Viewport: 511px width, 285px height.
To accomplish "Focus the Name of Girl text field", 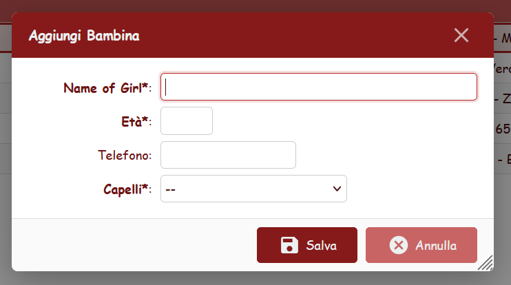I will [319, 87].
